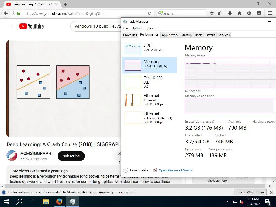Click the Memory usage graph

coord(231,73)
